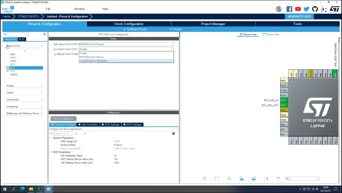Click the Reset Configuration button

pyautogui.click(x=63, y=119)
